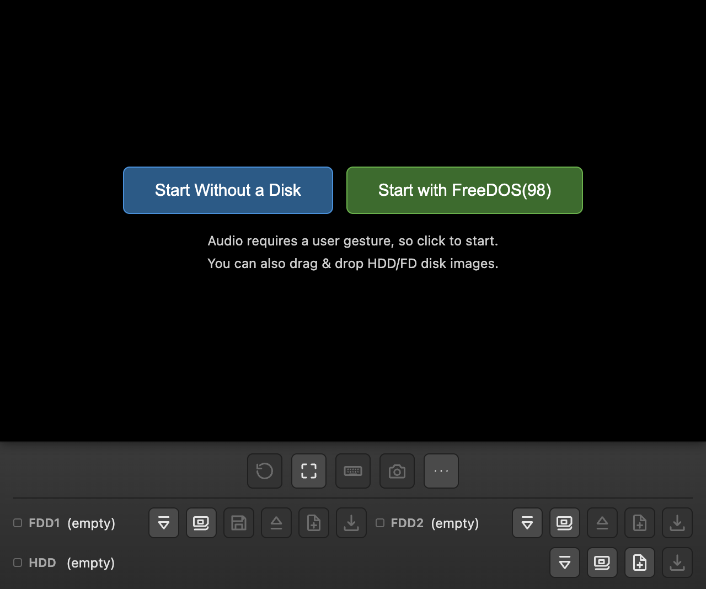Open the three-dots more options button
Image resolution: width=706 pixels, height=589 pixels.
(441, 471)
